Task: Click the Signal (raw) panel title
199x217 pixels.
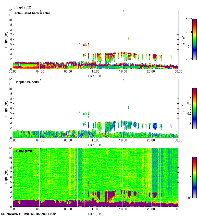Action: click(x=24, y=151)
